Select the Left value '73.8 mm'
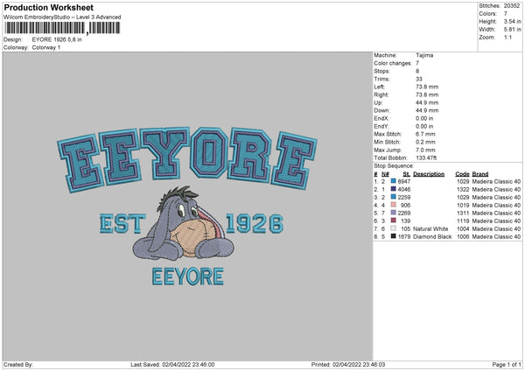The image size is (525, 371). 427,87
